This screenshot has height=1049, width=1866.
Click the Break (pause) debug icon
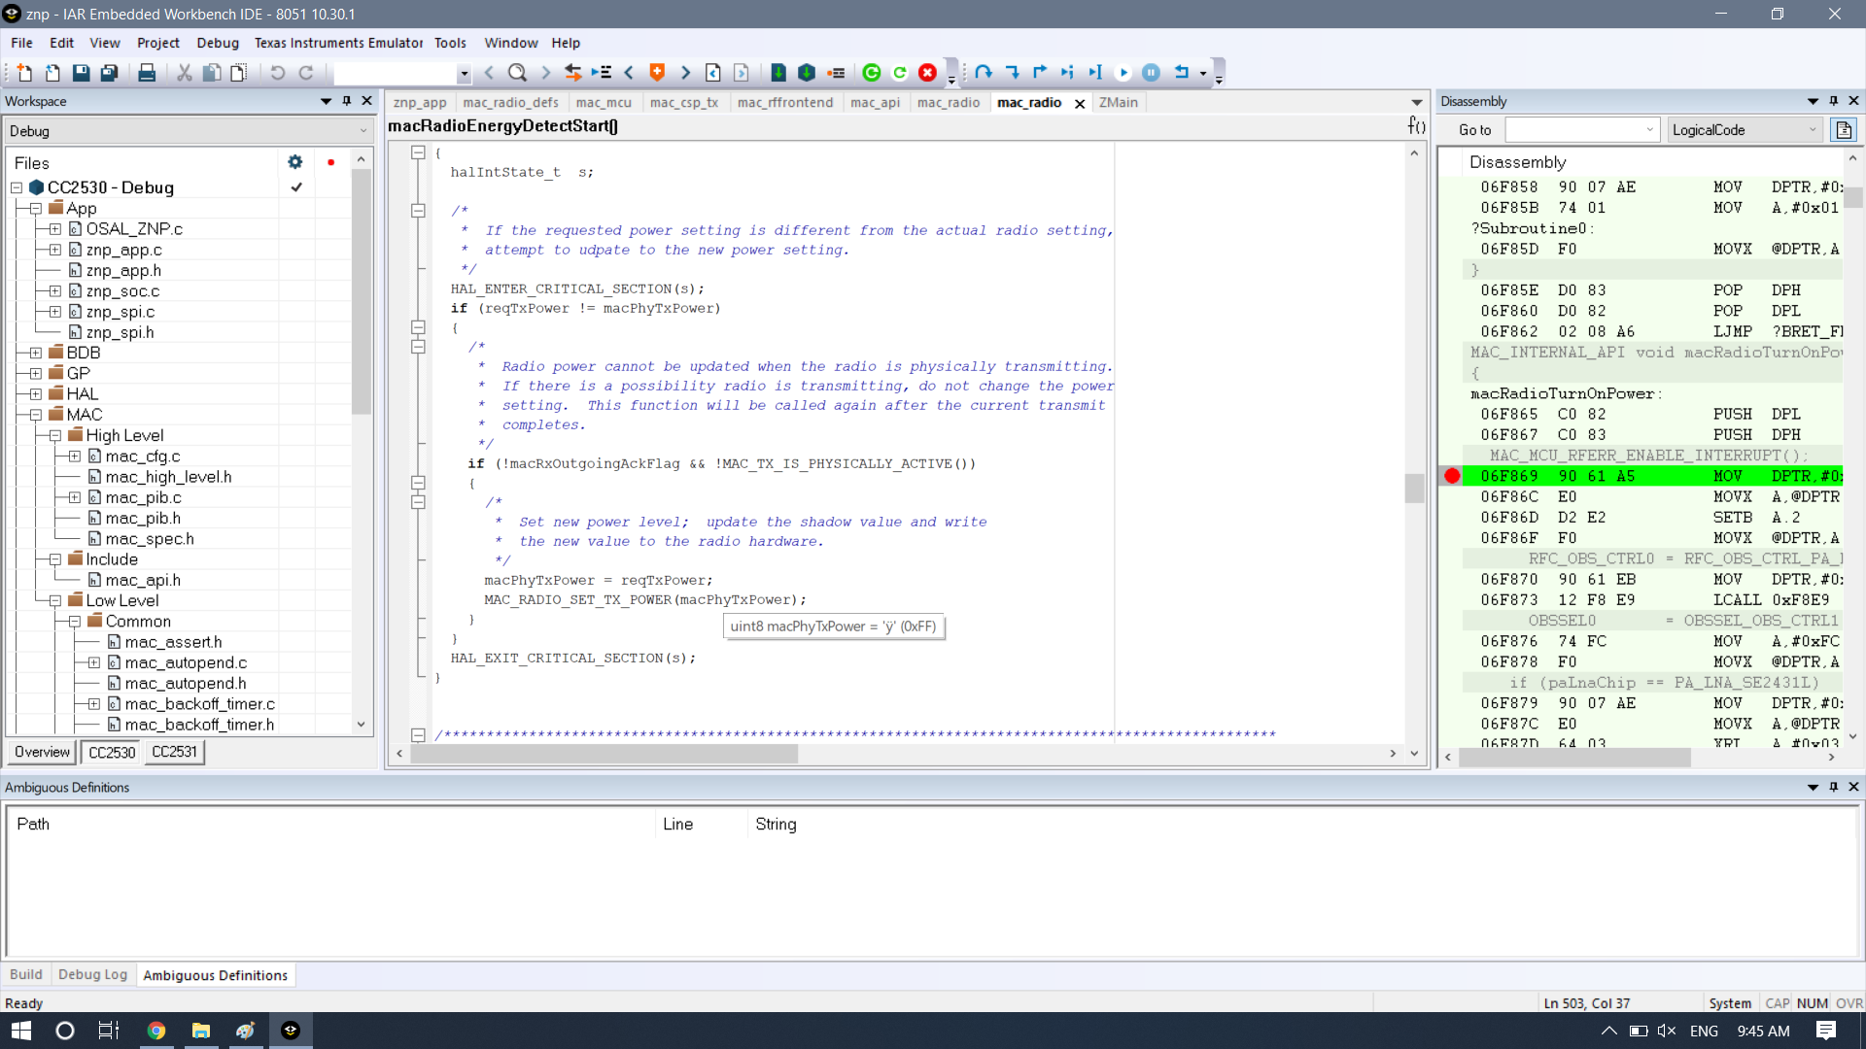[x=1151, y=73]
